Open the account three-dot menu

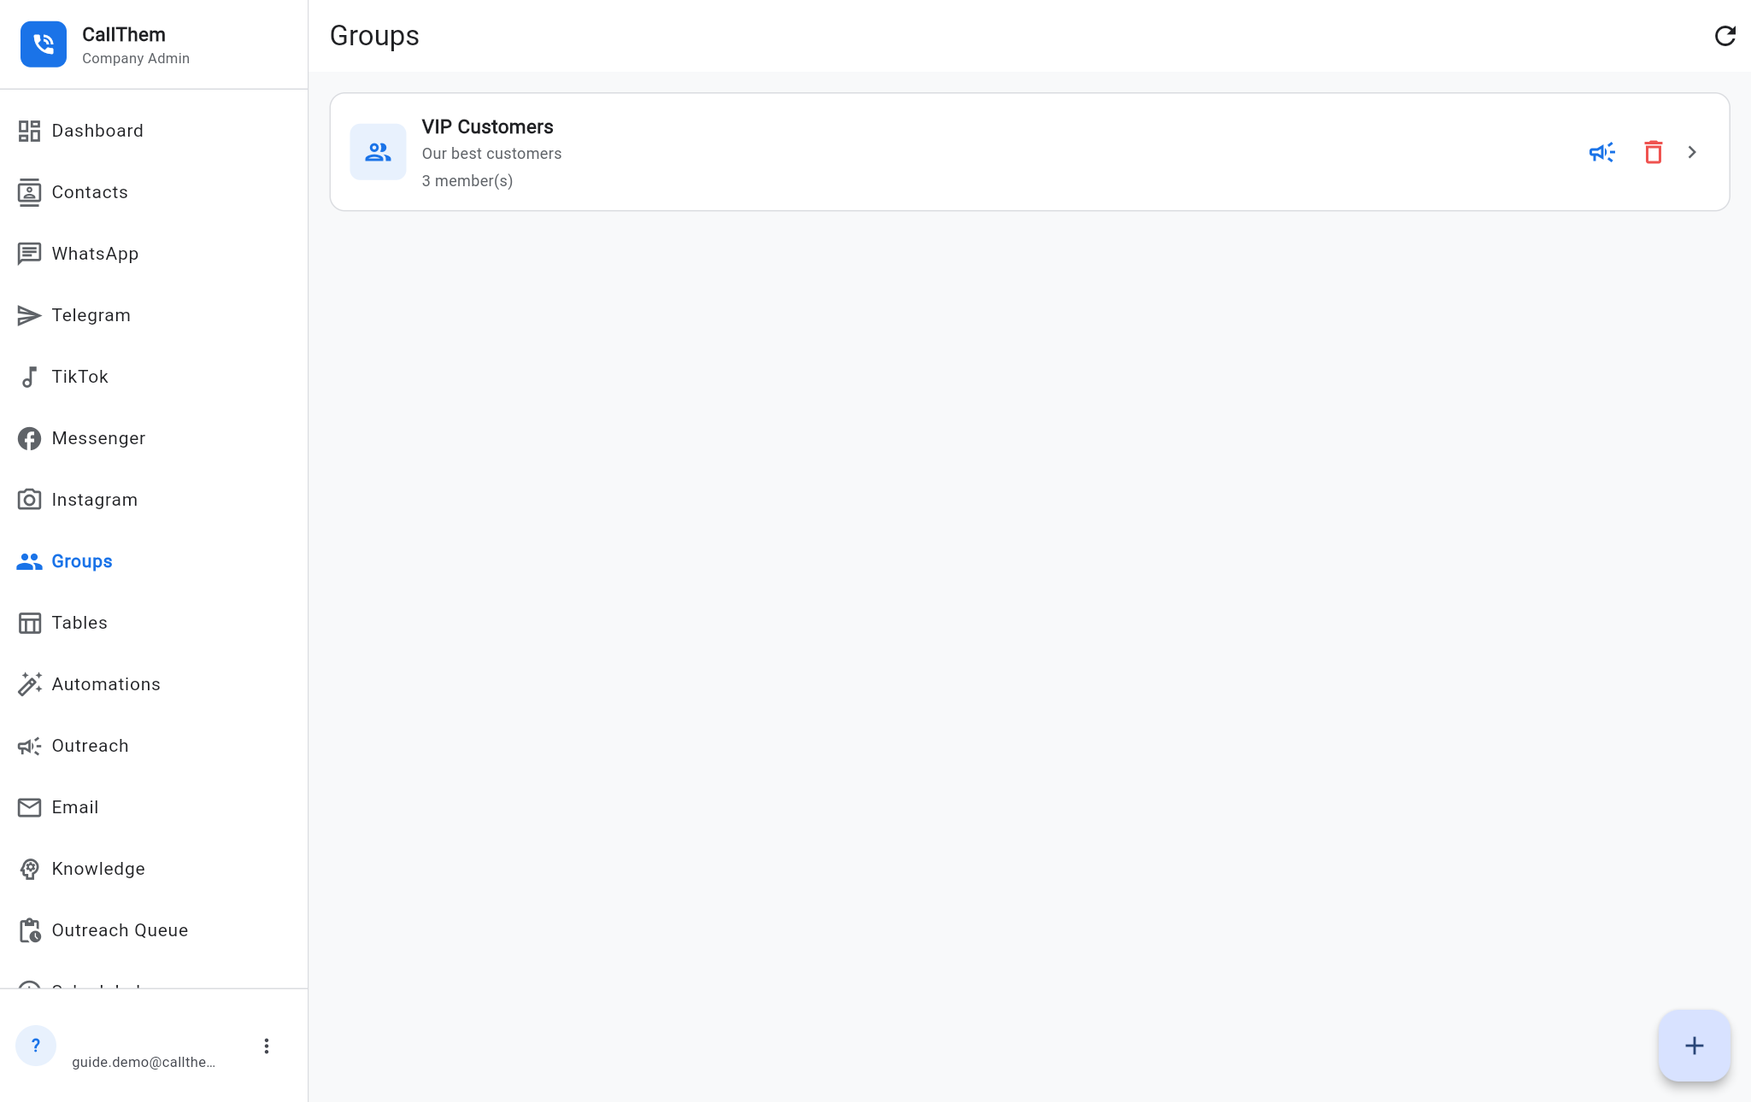pos(267,1046)
